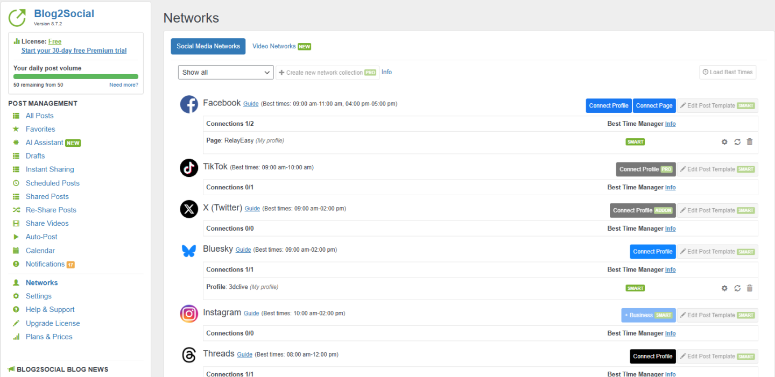This screenshot has height=377, width=775.
Task: Click Load Best Times button
Action: click(x=728, y=73)
